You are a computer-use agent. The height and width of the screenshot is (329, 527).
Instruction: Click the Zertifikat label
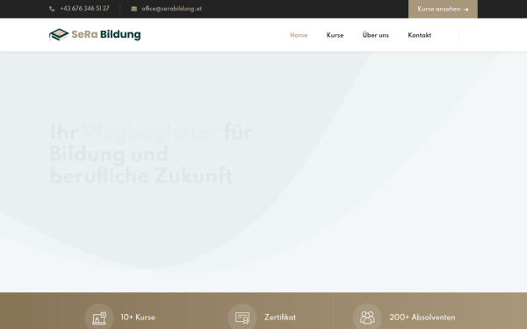(280, 318)
